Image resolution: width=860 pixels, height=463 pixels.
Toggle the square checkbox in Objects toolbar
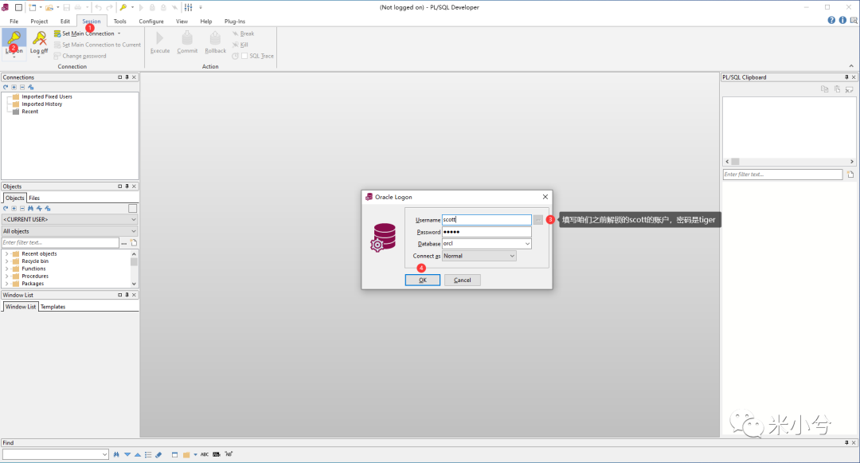(133, 209)
